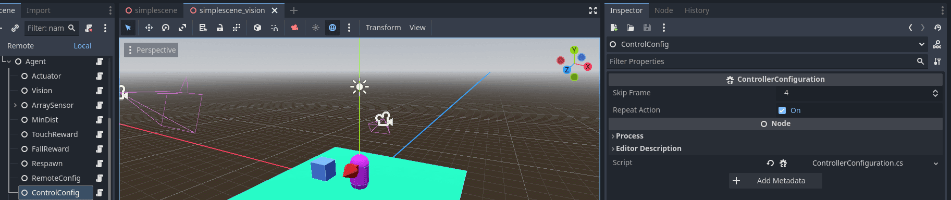Activate the Scale mode tool
The image size is (951, 200).
tap(182, 28)
